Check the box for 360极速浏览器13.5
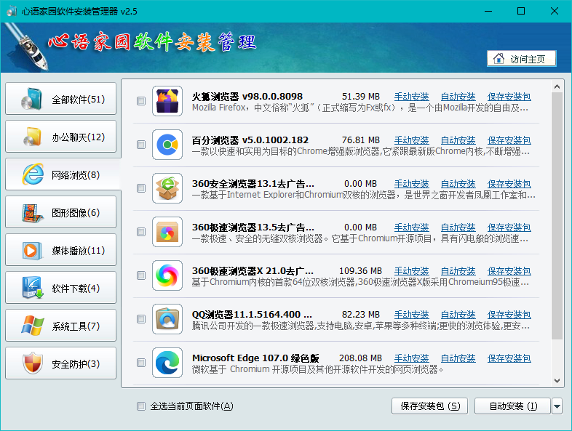572x431 pixels. pos(140,232)
